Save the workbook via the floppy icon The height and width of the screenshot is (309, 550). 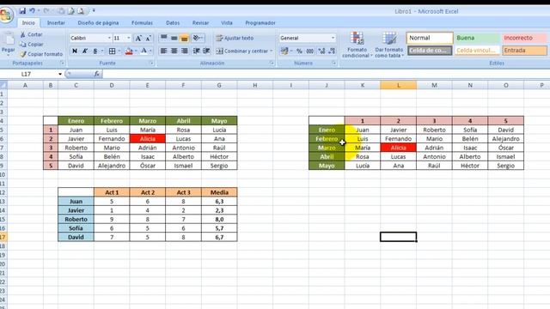(x=22, y=11)
